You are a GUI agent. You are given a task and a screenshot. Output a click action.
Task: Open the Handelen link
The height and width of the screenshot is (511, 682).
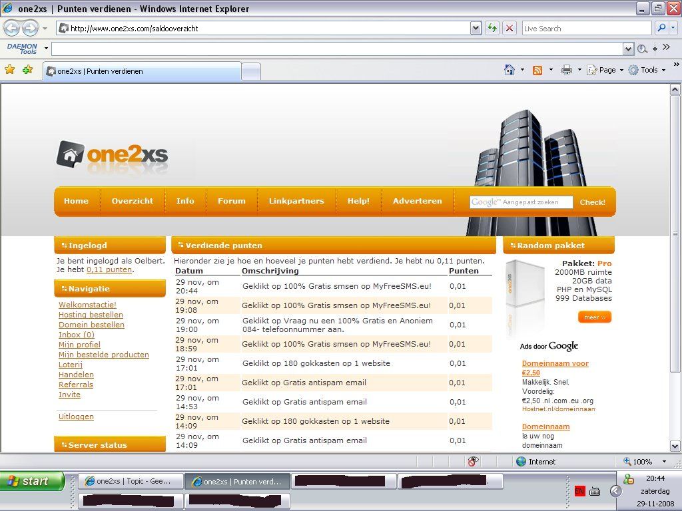[x=76, y=375]
